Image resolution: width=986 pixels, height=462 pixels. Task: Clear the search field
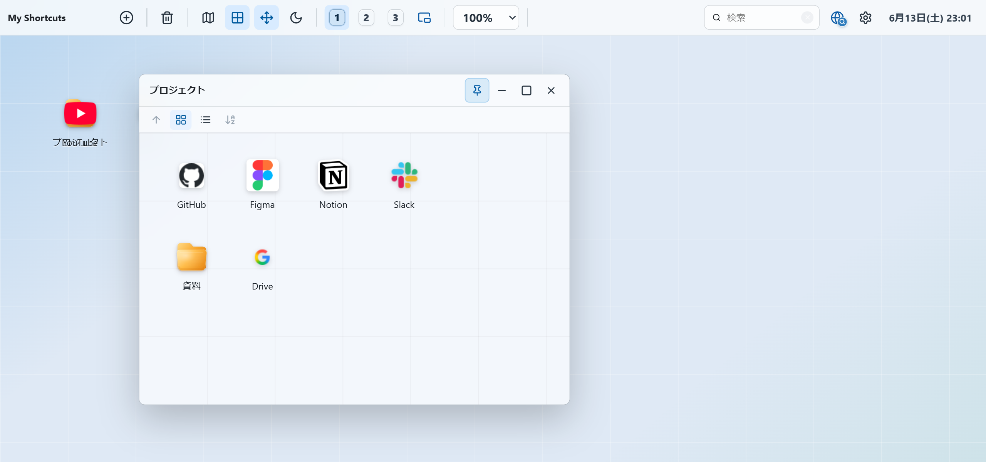[807, 18]
